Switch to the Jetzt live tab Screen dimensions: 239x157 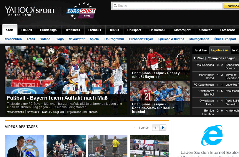coord(200,50)
